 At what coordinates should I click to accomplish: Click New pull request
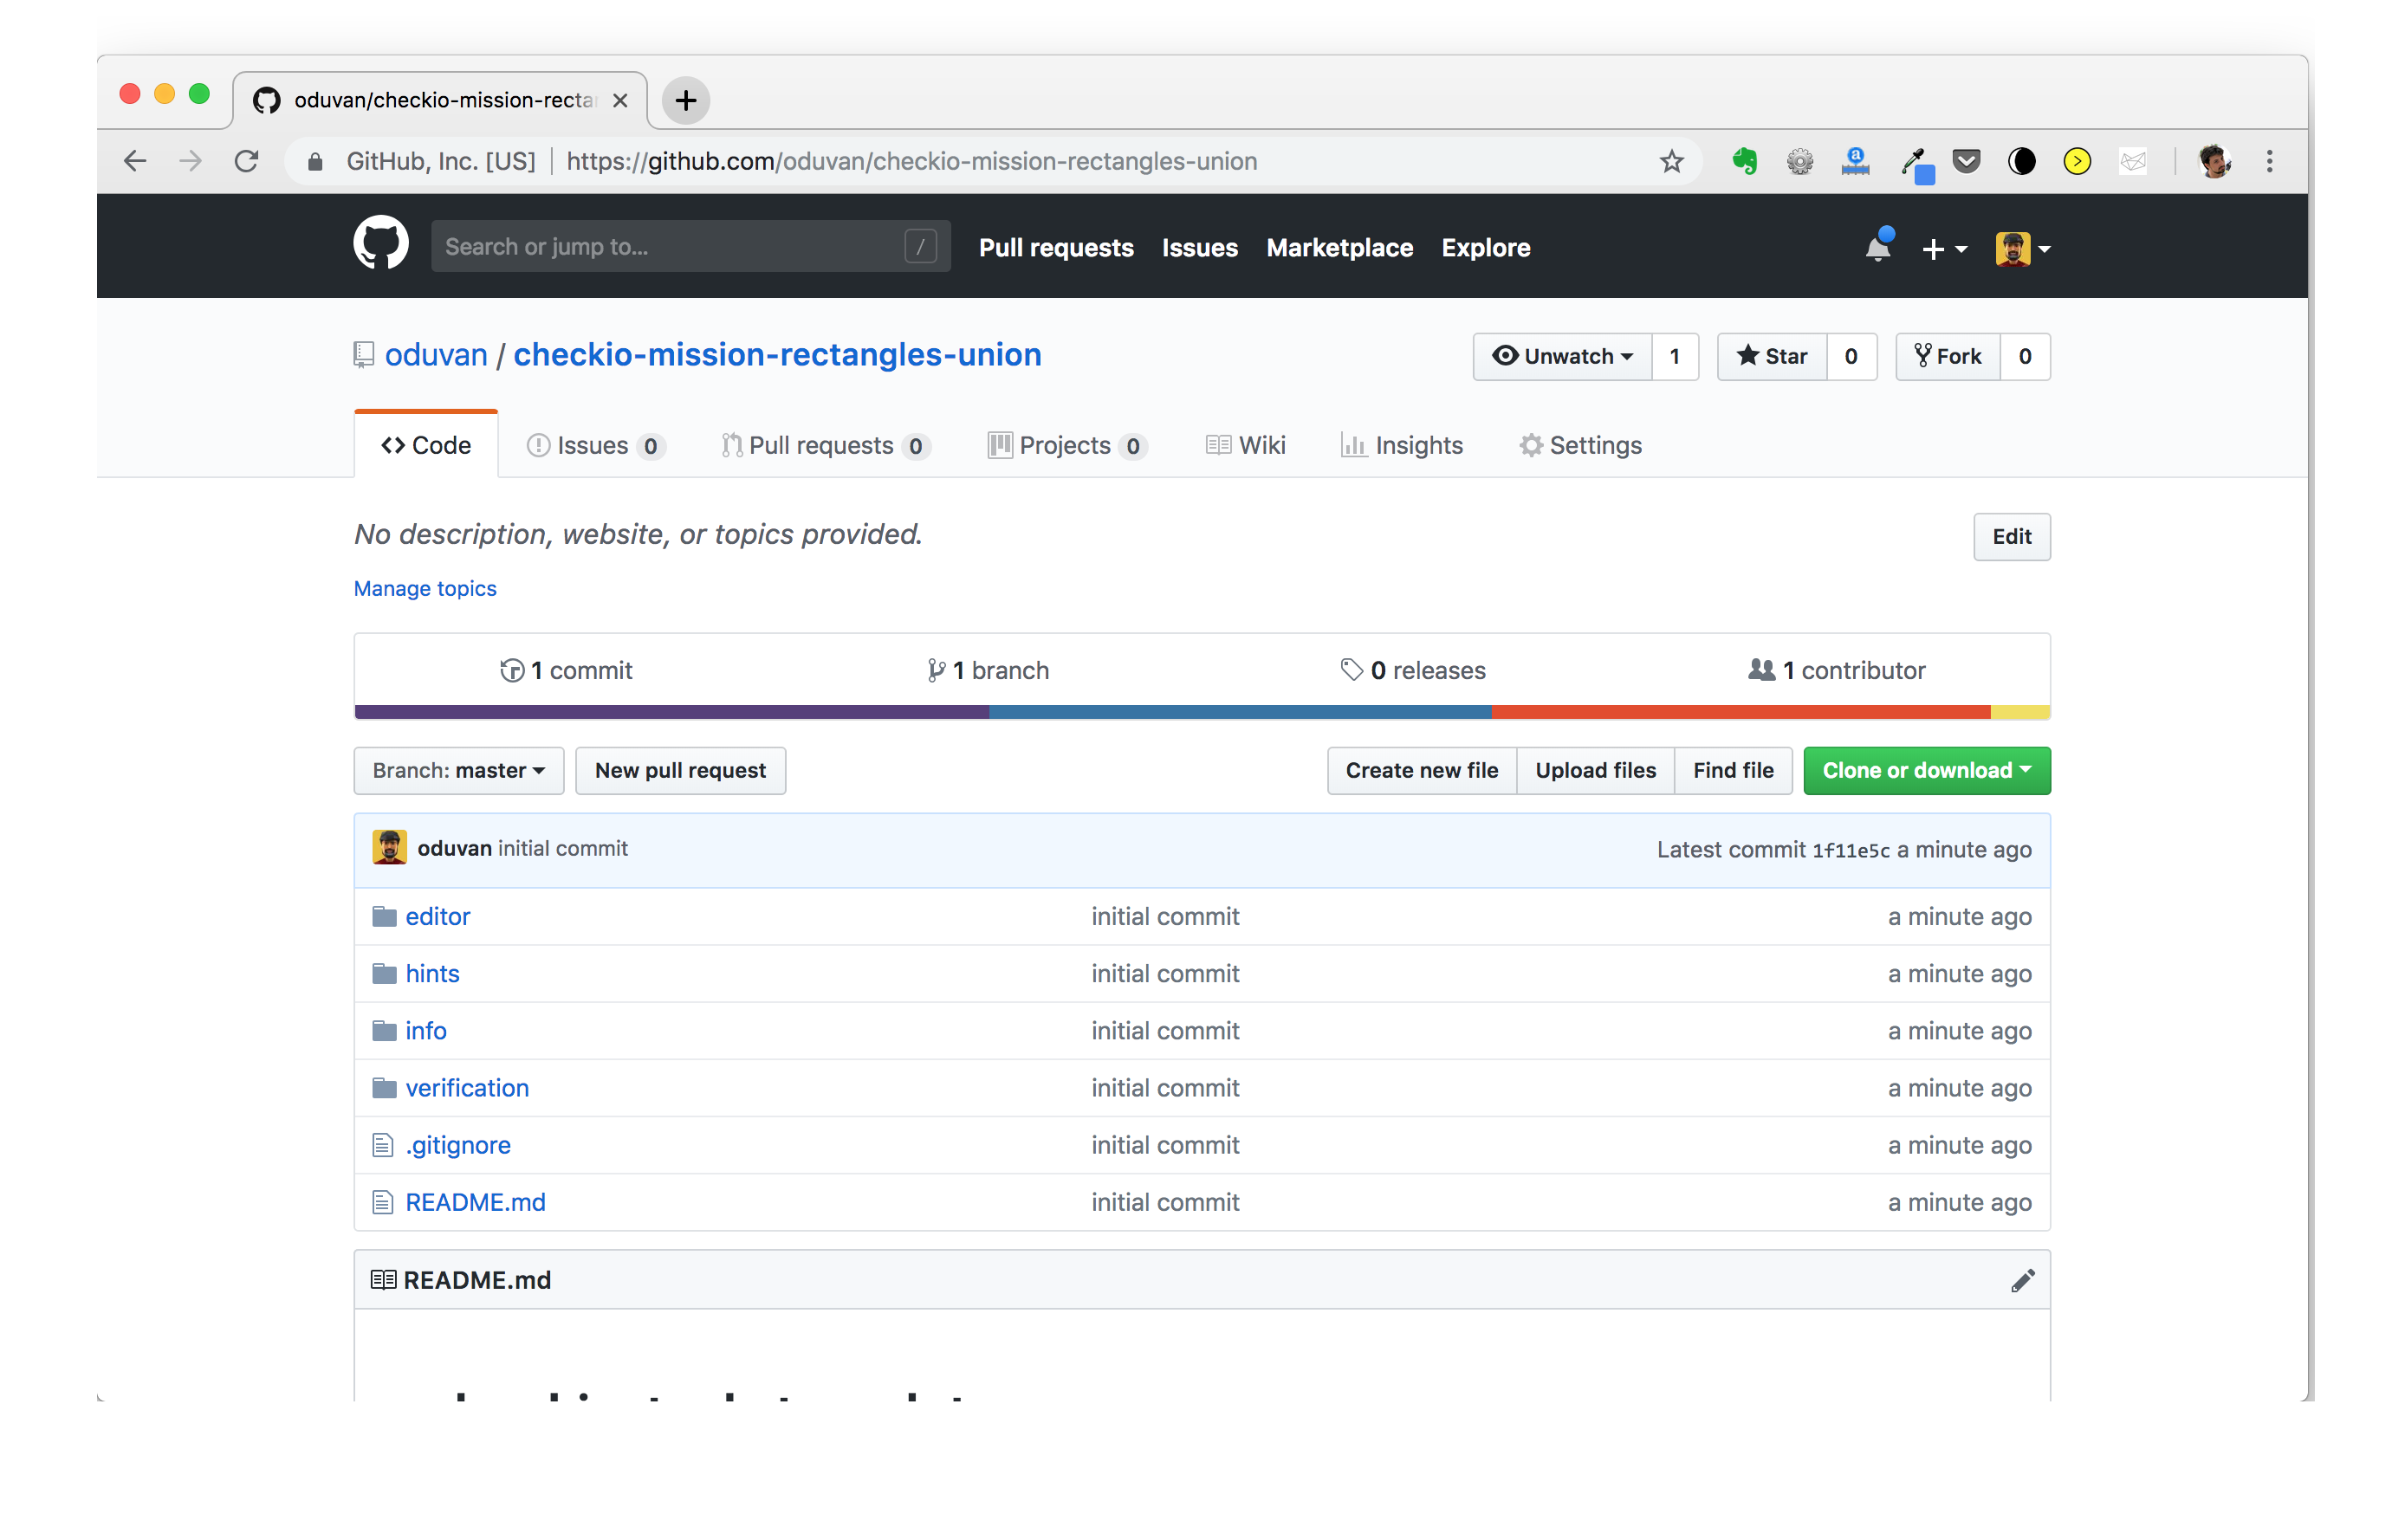tap(681, 770)
